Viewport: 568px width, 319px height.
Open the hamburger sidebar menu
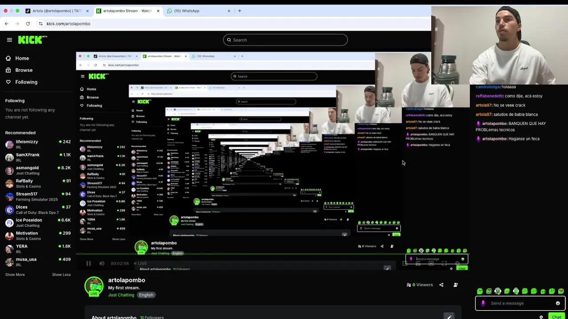coord(9,40)
